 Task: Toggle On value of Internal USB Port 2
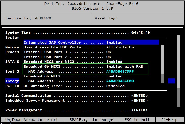(x=109, y=57)
